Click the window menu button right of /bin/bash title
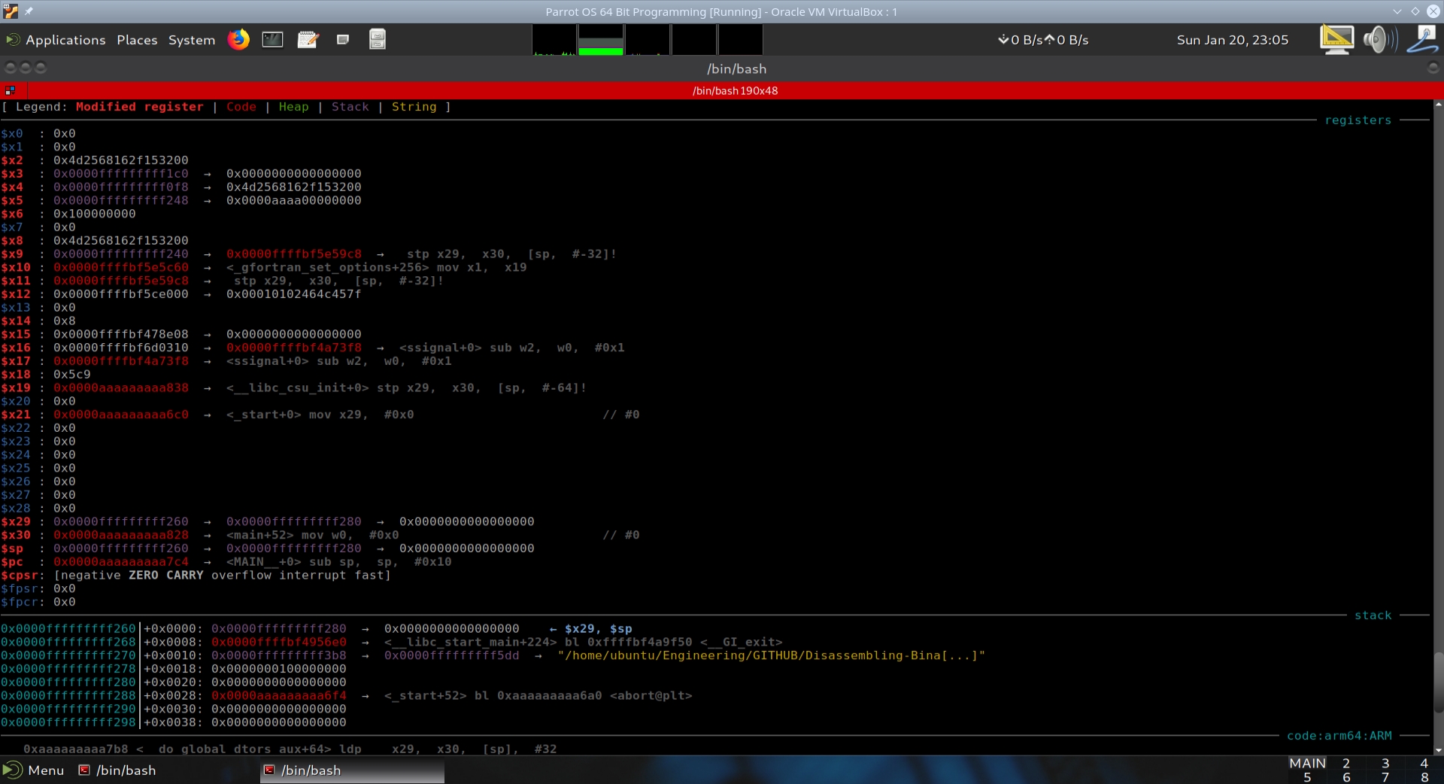 pyautogui.click(x=1433, y=68)
